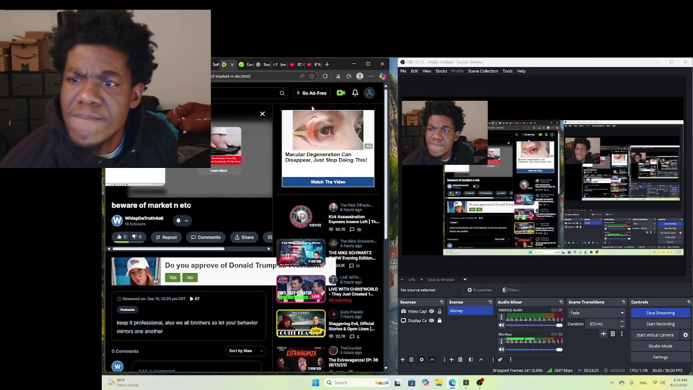The height and width of the screenshot is (390, 693).
Task: Open Desktop Audio options three dots
Action: [x=501, y=317]
